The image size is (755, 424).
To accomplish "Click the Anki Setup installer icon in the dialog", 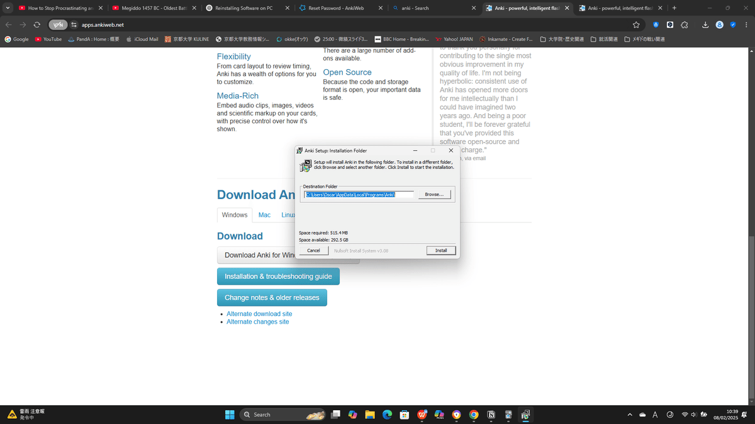I will [305, 166].
